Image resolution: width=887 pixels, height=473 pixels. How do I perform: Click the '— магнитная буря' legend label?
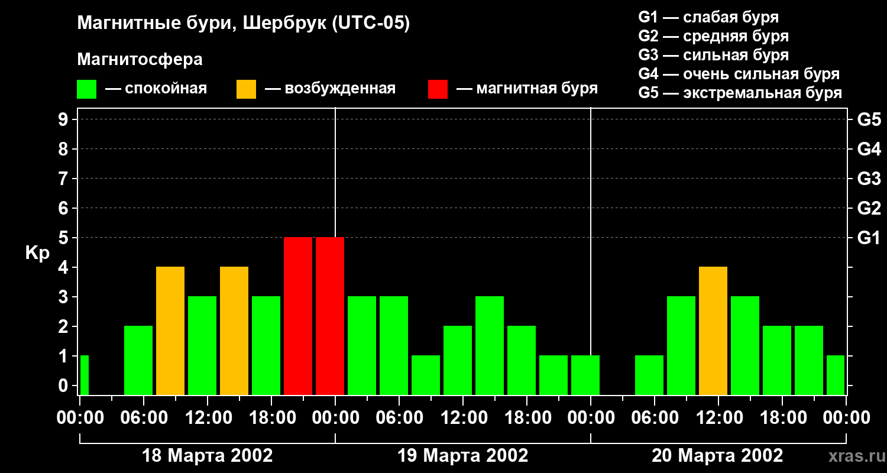(527, 89)
